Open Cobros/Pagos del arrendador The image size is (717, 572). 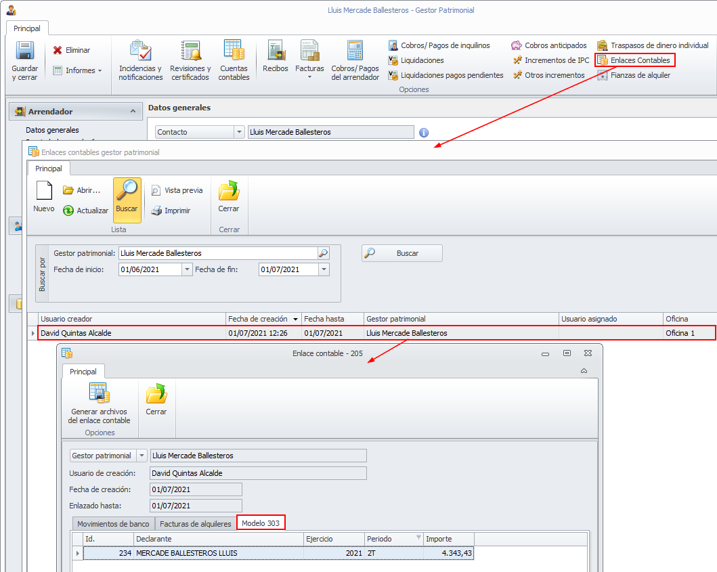[355, 61]
